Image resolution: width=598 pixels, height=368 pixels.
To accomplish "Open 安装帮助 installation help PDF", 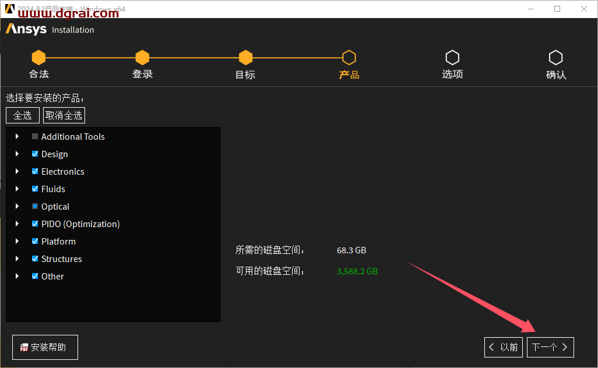I will click(x=45, y=348).
